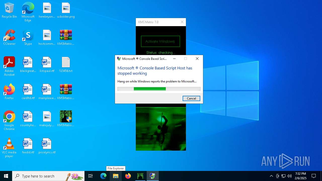Select the hostcomm... image file icon

point(47,37)
